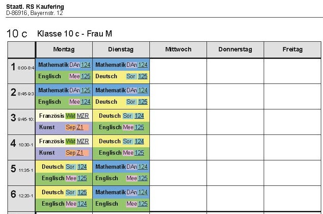Open room 124 link in Tuesday period 6 Mathematik
Screen dimensions: 323x214
coord(142,192)
